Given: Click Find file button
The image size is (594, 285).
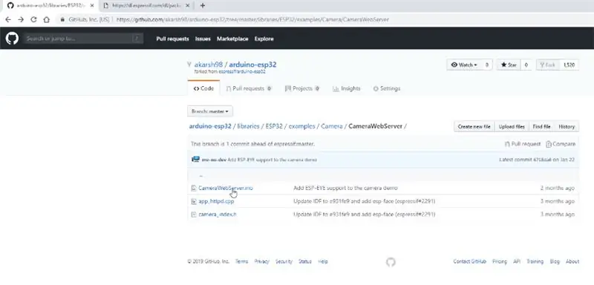Looking at the screenshot, I should 542,127.
